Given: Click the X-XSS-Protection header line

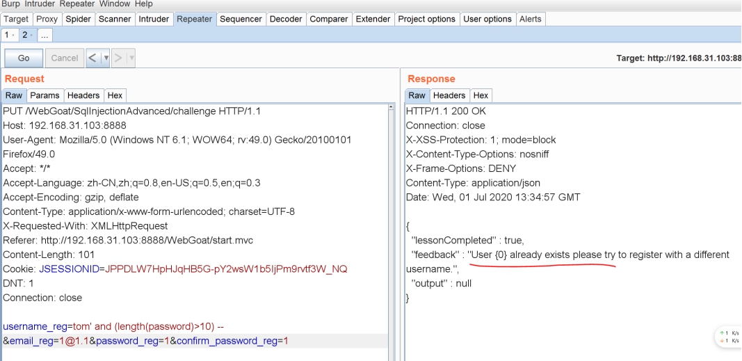Looking at the screenshot, I should pos(481,140).
